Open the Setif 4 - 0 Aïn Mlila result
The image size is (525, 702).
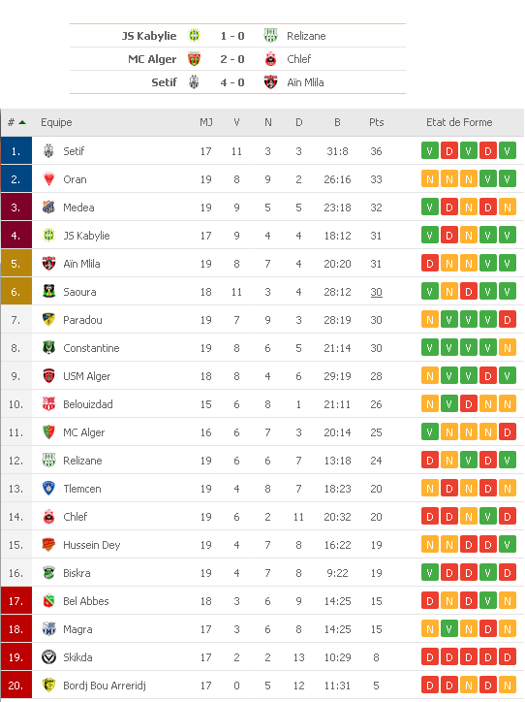[x=232, y=82]
